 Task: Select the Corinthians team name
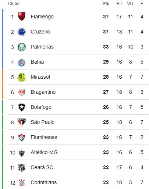(x=44, y=182)
